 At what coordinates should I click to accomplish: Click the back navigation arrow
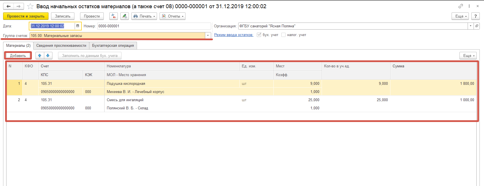point(8,6)
